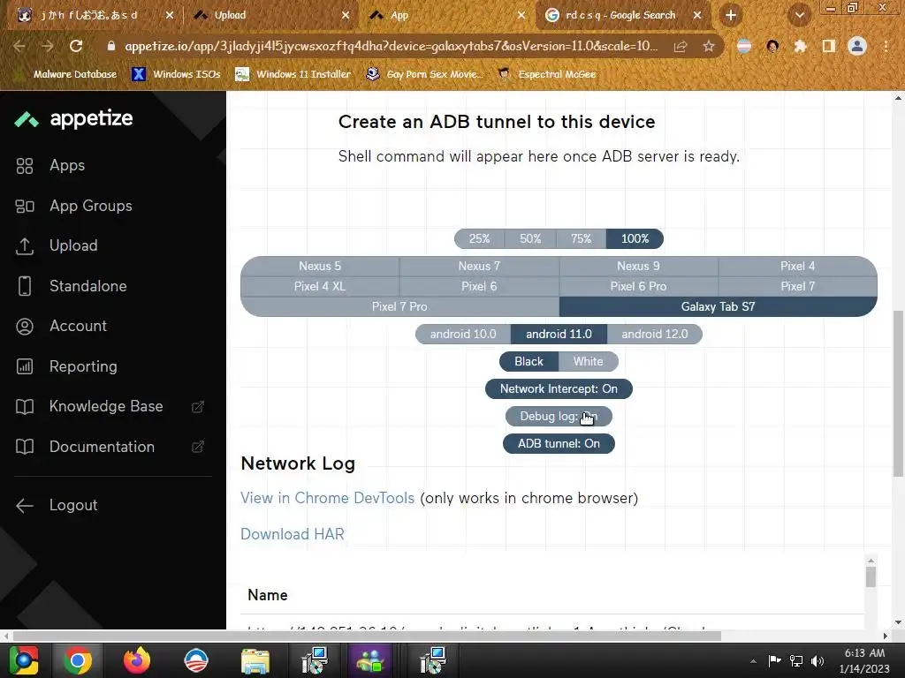Click the horizontal page scrollbar
905x678 pixels.
pos(367,637)
